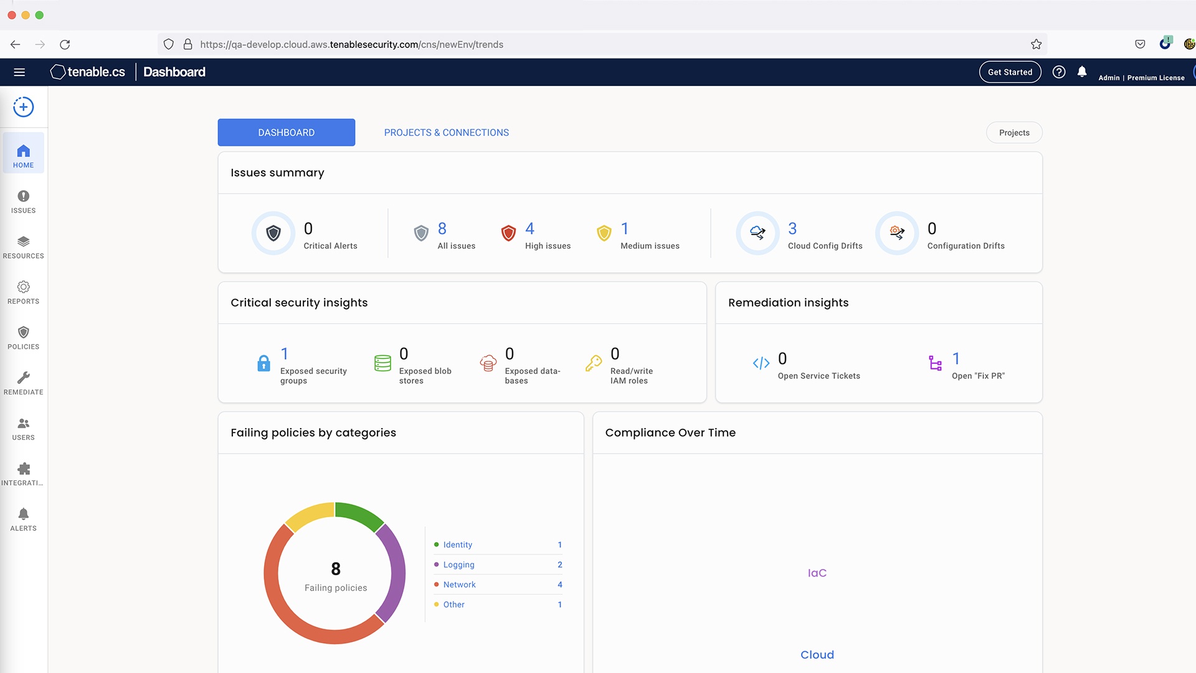Click the Read/write IAM roles key icon
Screen dimensions: 1196x673
tap(594, 363)
